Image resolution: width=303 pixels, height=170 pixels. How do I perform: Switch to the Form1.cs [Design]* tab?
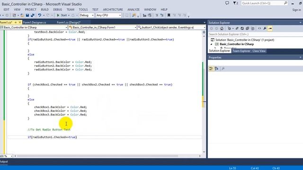coord(69,23)
